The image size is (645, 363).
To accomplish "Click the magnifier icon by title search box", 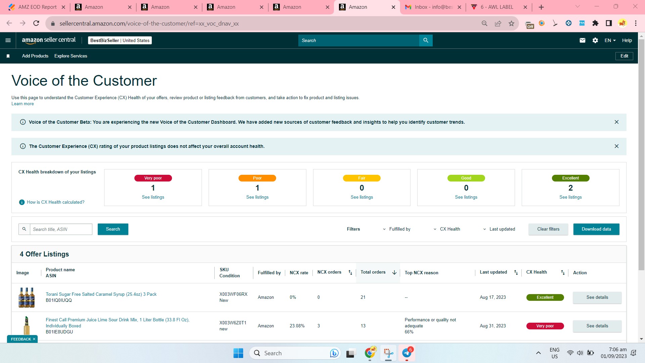I will pyautogui.click(x=24, y=229).
